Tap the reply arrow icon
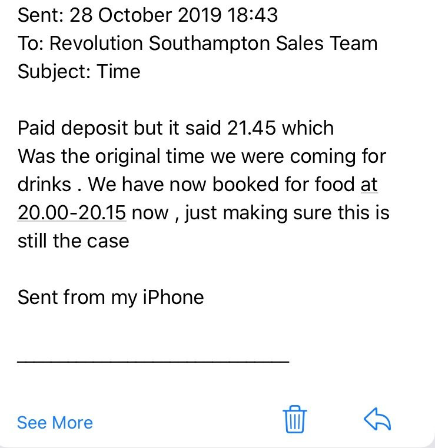 pos(377,419)
